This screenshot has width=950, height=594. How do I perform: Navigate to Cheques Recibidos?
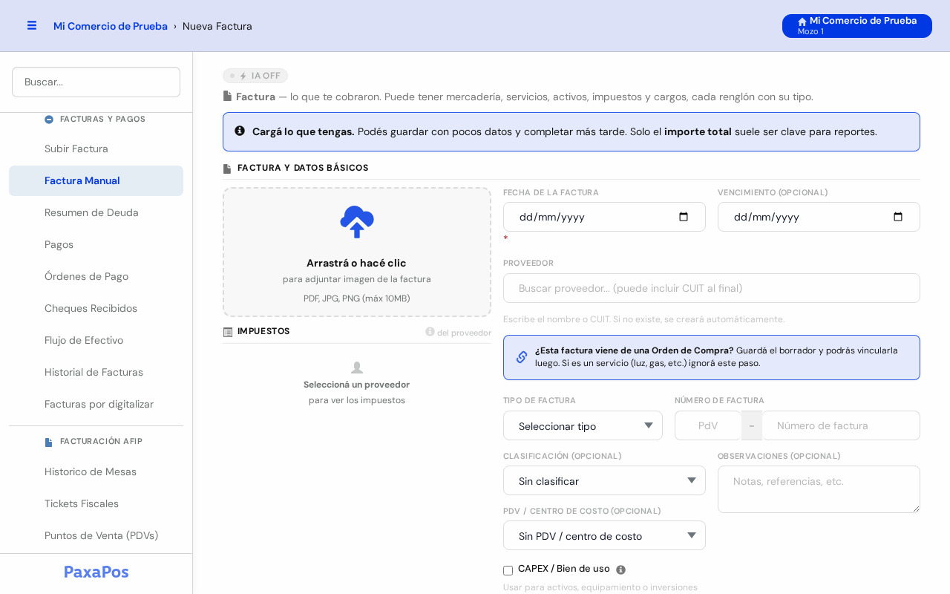(x=96, y=308)
